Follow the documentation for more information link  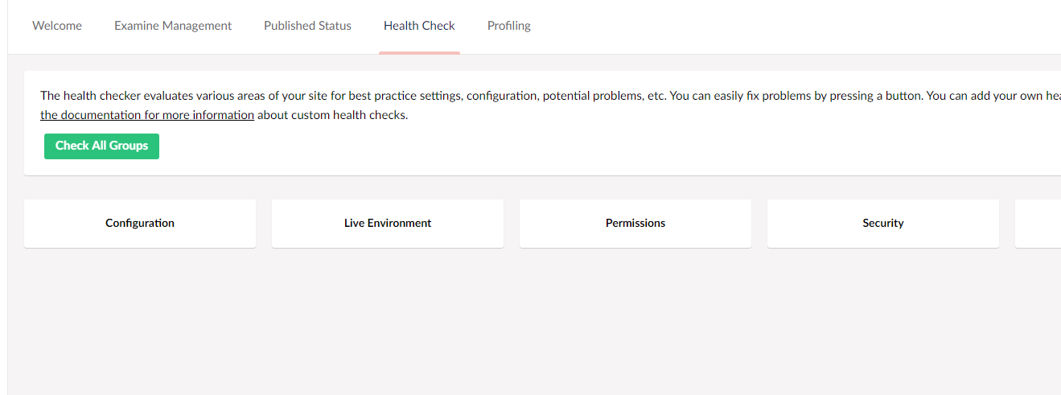point(147,115)
